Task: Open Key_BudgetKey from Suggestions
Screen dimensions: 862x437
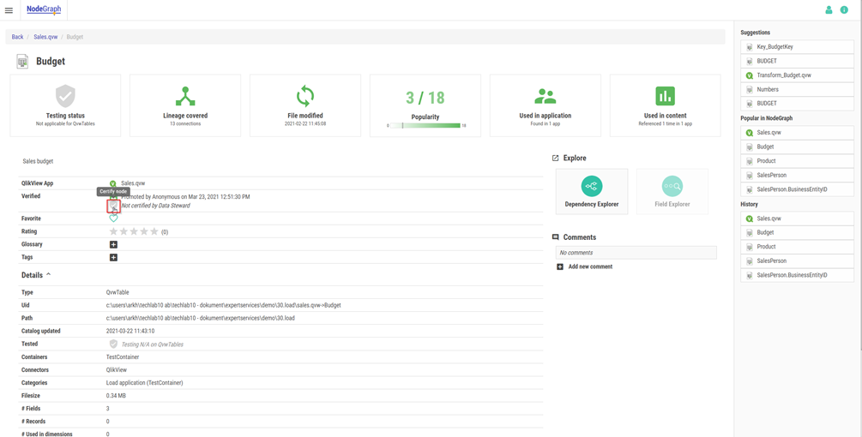Action: [797, 47]
